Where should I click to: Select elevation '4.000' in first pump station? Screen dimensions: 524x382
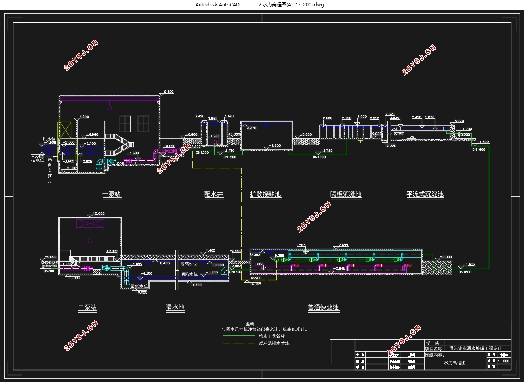pyautogui.click(x=84, y=117)
